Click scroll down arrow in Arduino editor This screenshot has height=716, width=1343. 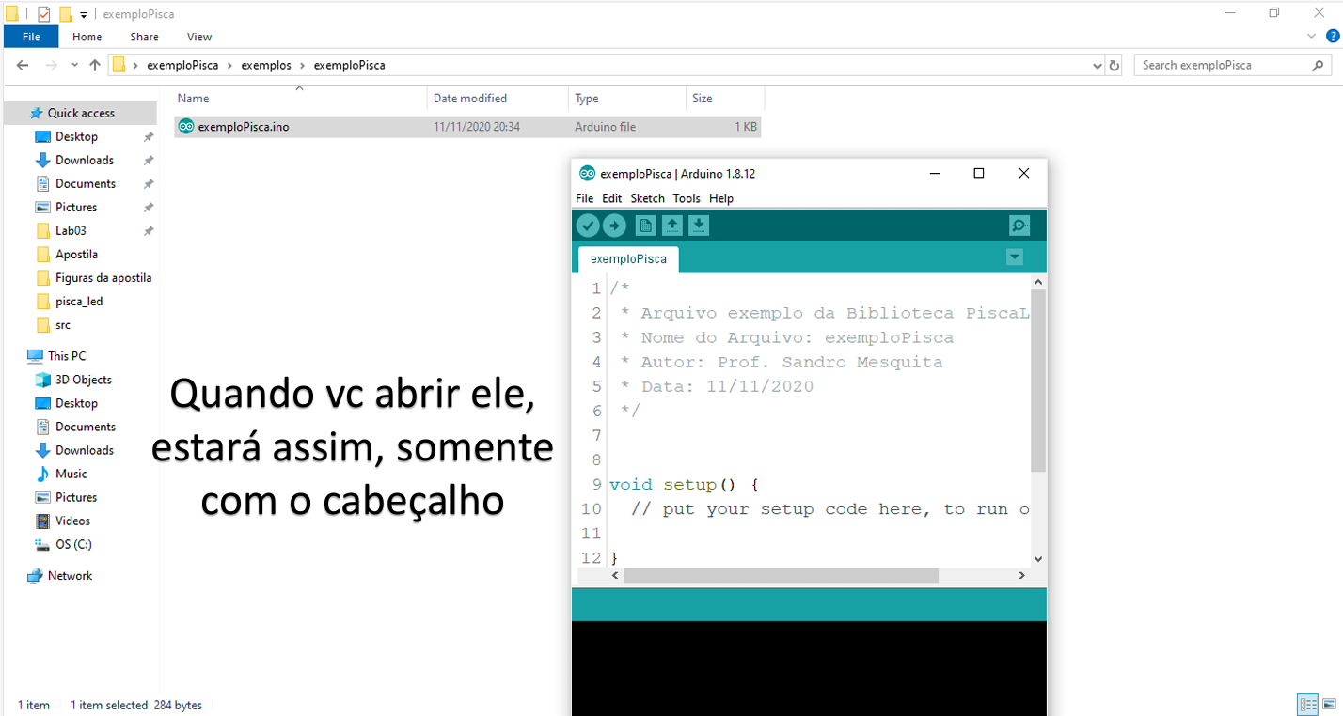[1038, 558]
